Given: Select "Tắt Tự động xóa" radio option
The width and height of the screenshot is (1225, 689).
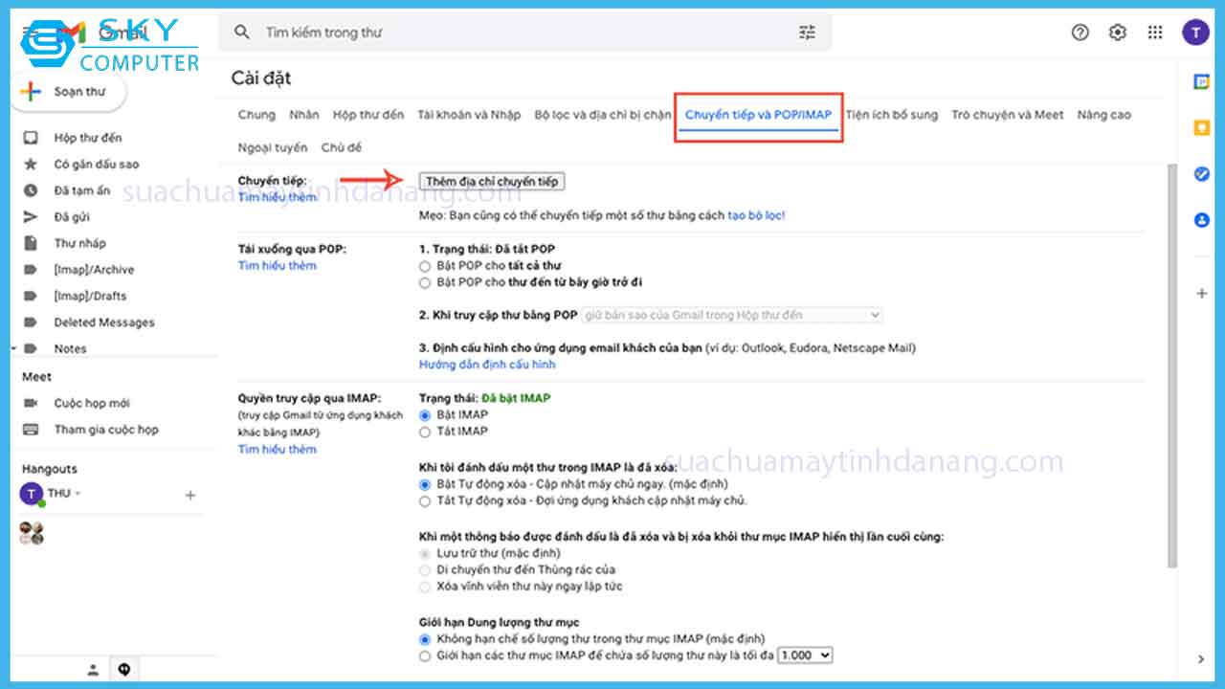Looking at the screenshot, I should [x=425, y=500].
